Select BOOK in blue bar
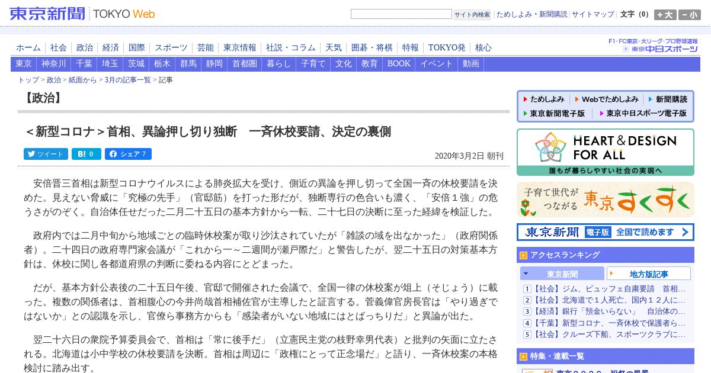Image resolution: width=711 pixels, height=373 pixels. coord(399,64)
